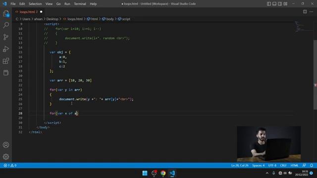
Task: Click the microphone tray icon
Action: click(x=273, y=173)
